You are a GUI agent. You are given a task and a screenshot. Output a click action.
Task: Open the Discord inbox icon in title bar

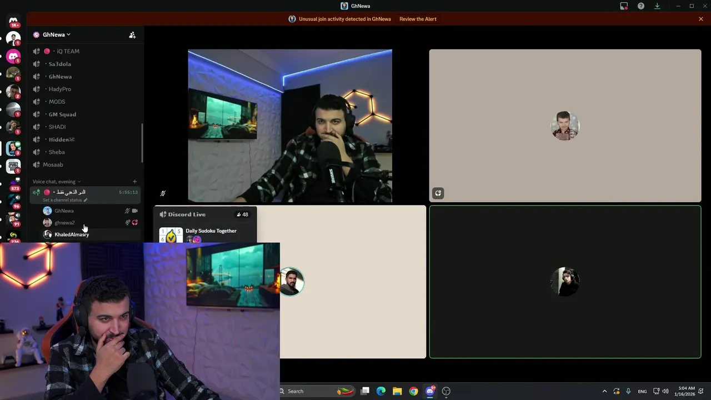(624, 6)
